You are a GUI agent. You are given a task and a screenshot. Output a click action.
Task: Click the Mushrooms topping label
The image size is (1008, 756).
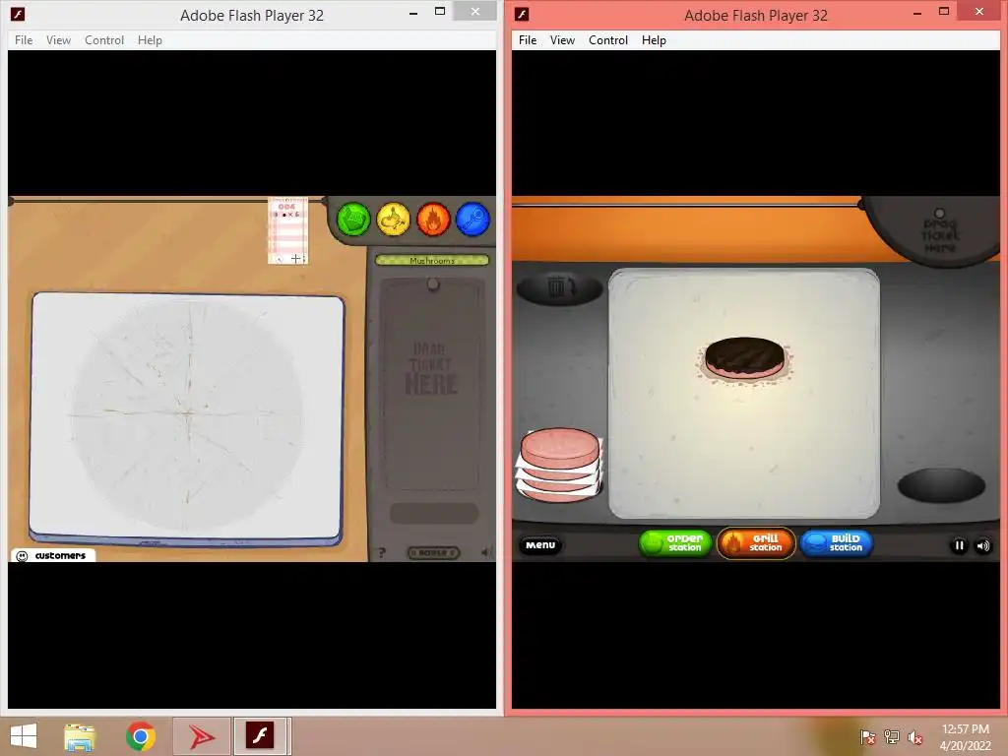tap(432, 260)
